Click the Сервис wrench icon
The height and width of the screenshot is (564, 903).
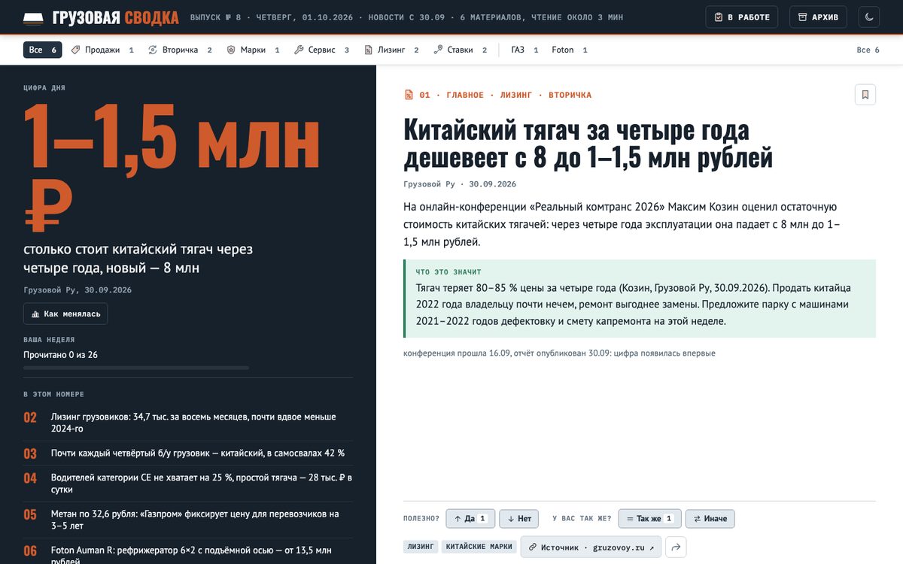[x=299, y=50]
